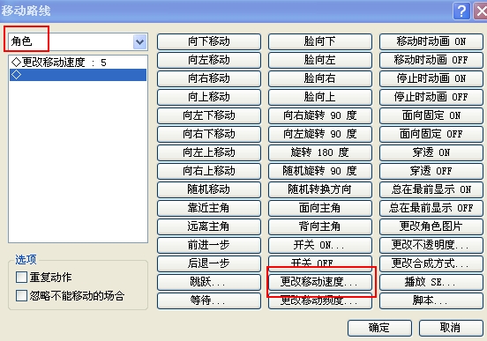This screenshot has width=487, height=341.
Task: Click 面向固定 OFF button
Action: [431, 134]
